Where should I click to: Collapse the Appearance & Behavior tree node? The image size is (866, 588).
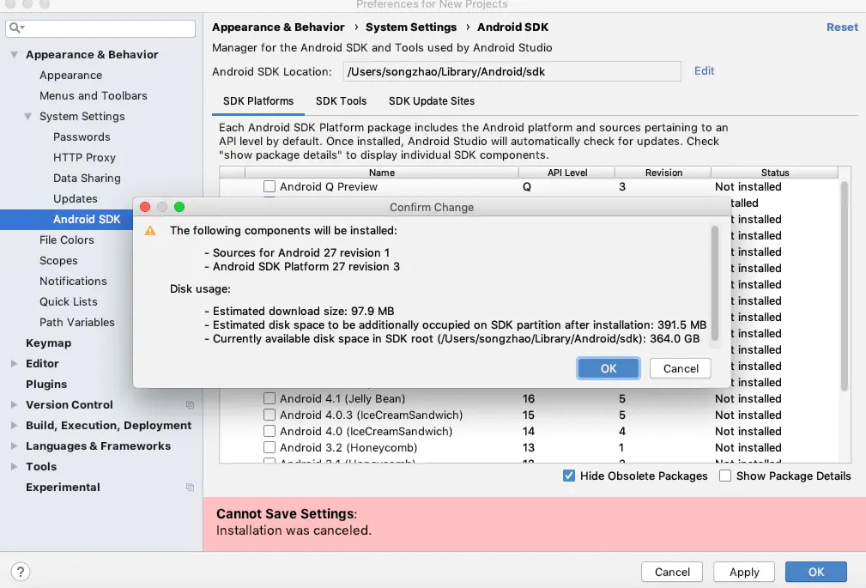(x=15, y=55)
